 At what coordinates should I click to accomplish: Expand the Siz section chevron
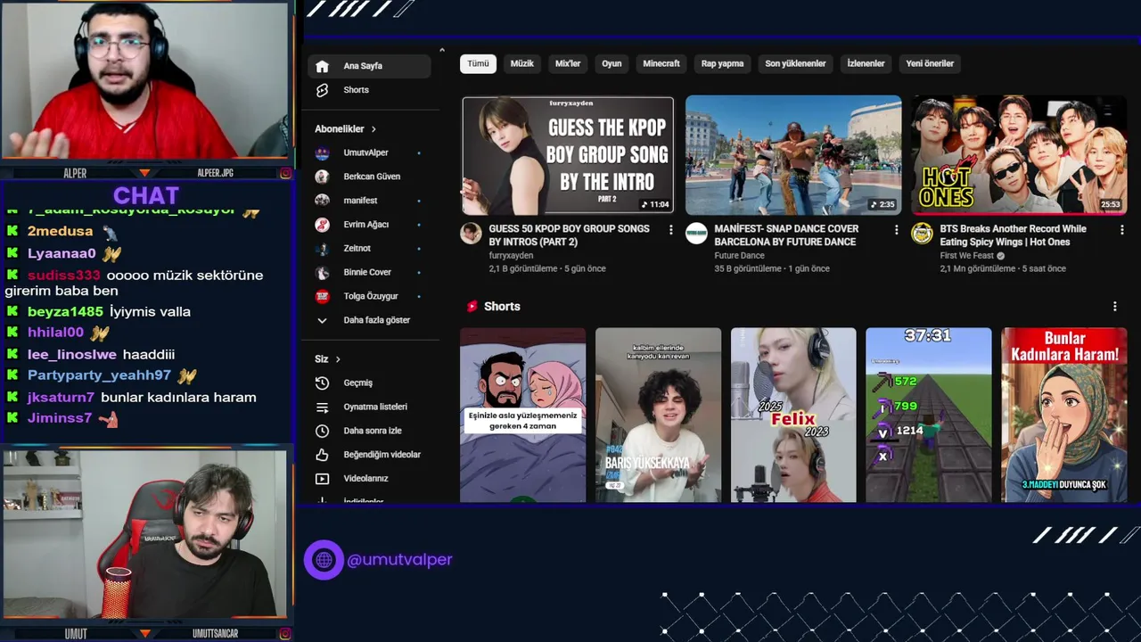pyautogui.click(x=338, y=359)
